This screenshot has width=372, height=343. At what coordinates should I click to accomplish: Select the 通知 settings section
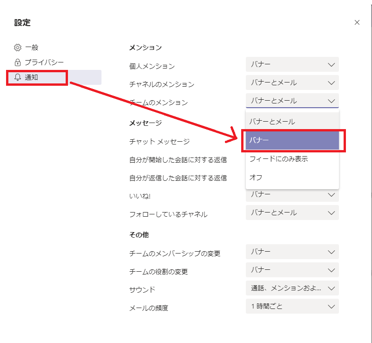tap(32, 77)
